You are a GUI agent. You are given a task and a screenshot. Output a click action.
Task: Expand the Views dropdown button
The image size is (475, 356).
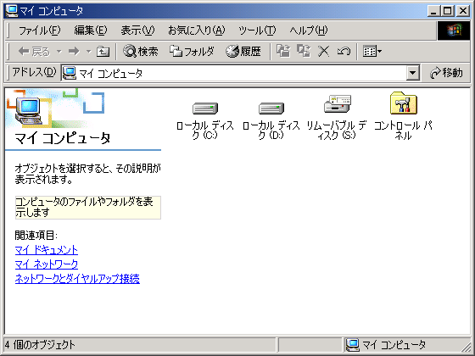372,51
